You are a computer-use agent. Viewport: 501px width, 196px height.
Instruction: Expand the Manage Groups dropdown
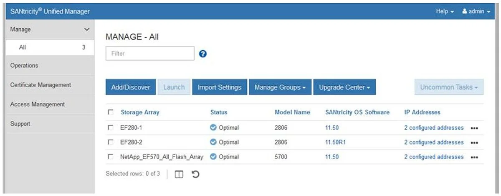(280, 87)
